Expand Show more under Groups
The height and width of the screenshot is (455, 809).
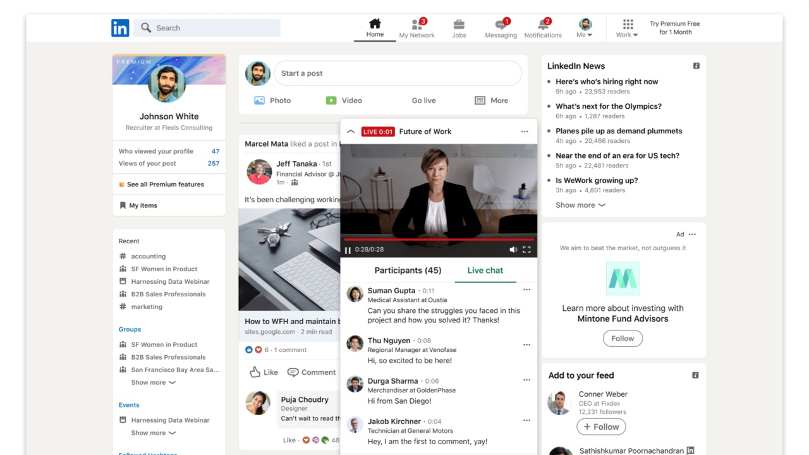pyautogui.click(x=154, y=383)
